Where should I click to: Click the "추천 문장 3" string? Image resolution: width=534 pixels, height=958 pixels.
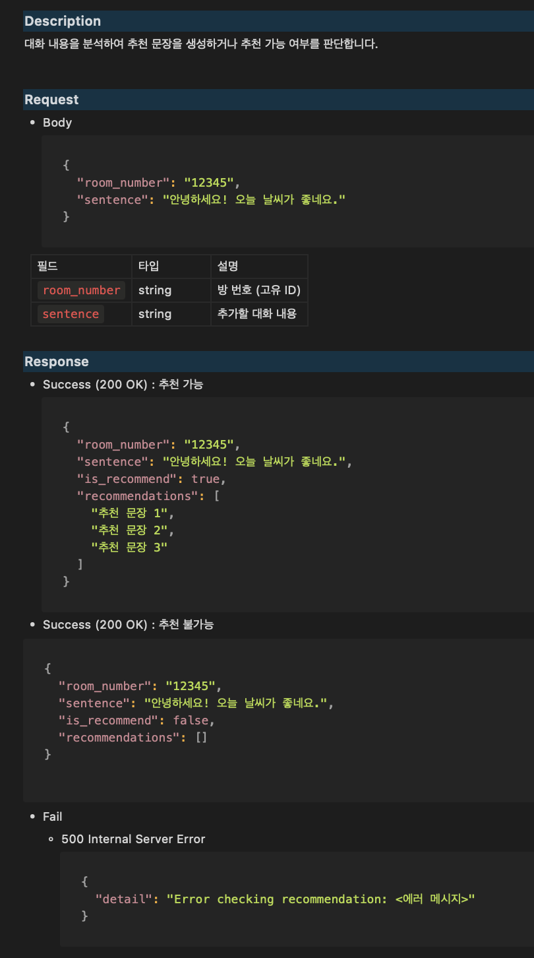tap(129, 547)
